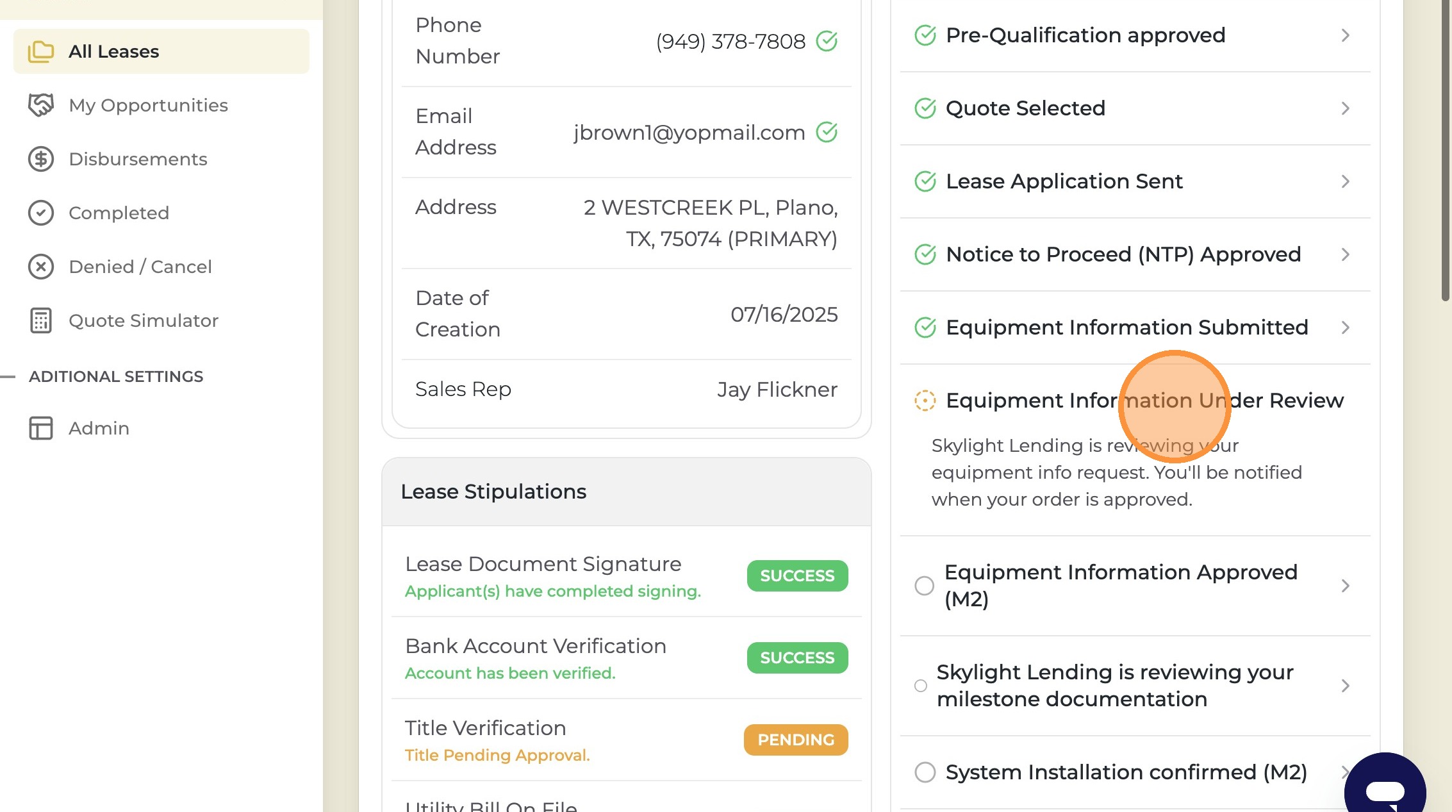Click the page vertical scrollbar thumb

(x=1446, y=150)
